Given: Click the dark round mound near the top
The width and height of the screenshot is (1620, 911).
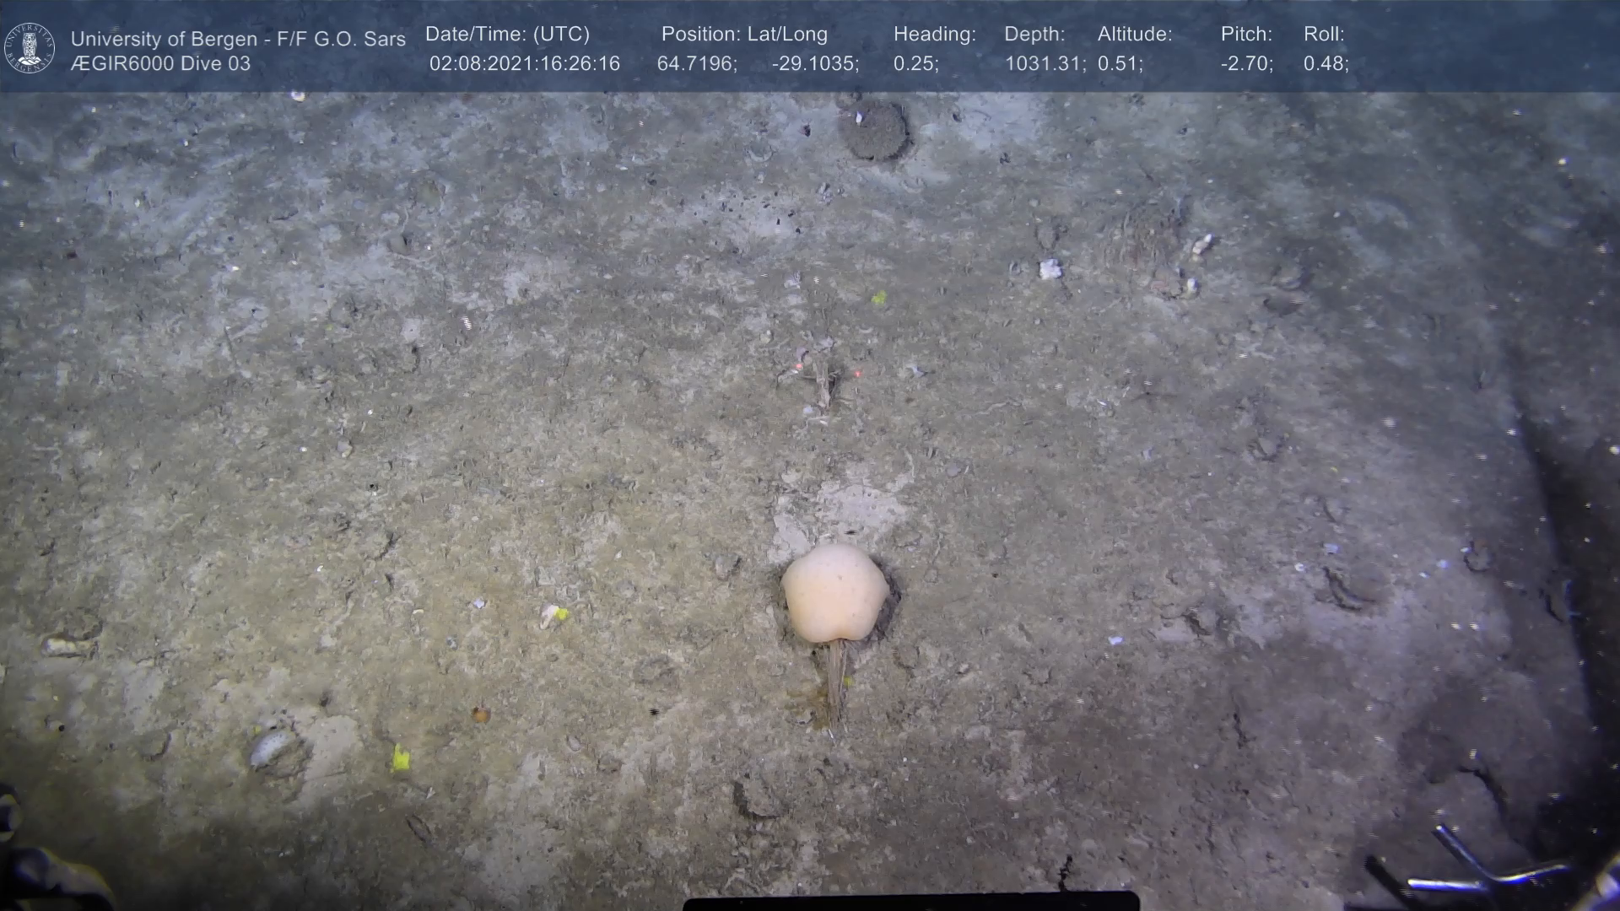Looking at the screenshot, I should pos(873,131).
